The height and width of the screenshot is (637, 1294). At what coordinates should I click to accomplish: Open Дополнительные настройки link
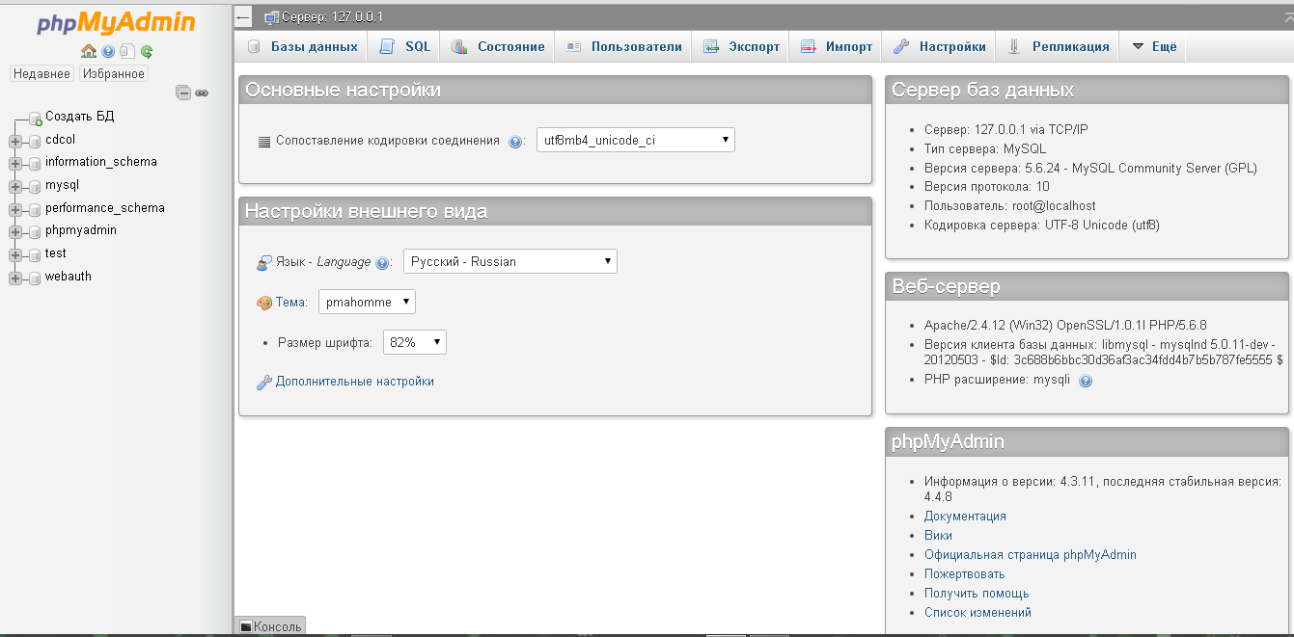pyautogui.click(x=355, y=382)
